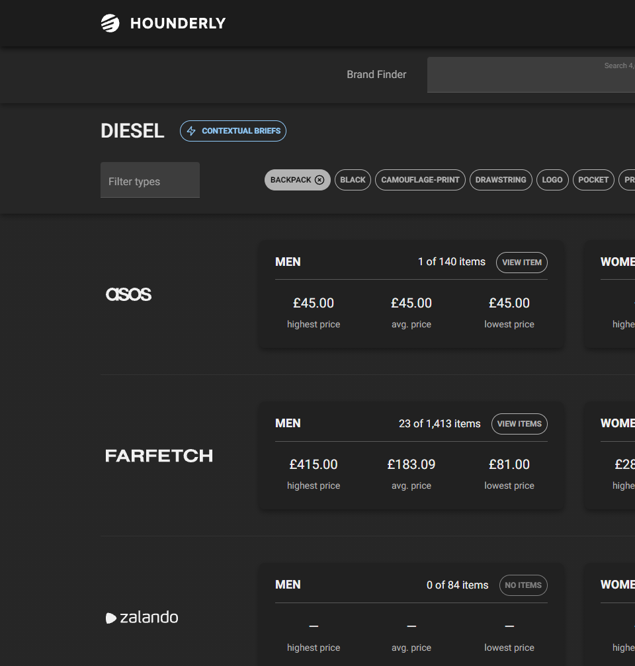Click VIEW ITEMS for Farfetch men
635x666 pixels.
click(519, 424)
